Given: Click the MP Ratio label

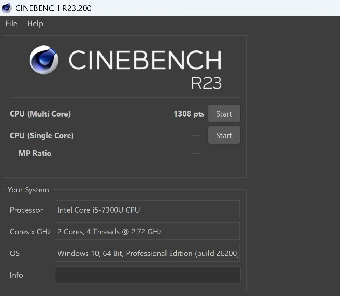Looking at the screenshot, I should click(35, 153).
